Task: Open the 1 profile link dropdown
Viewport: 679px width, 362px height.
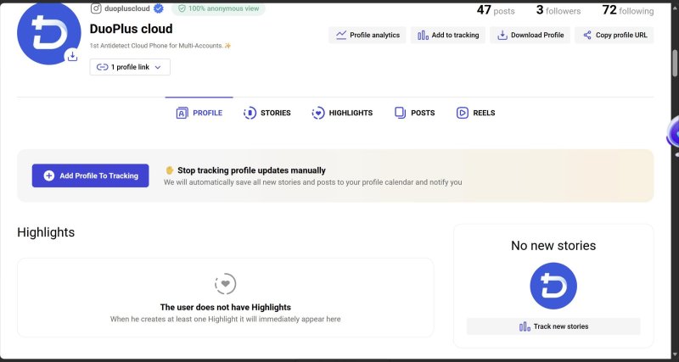Action: tap(130, 67)
